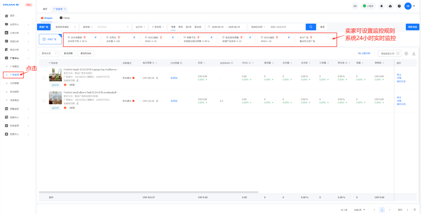
Task: Open the help question mark icon
Action: [x=399, y=6]
